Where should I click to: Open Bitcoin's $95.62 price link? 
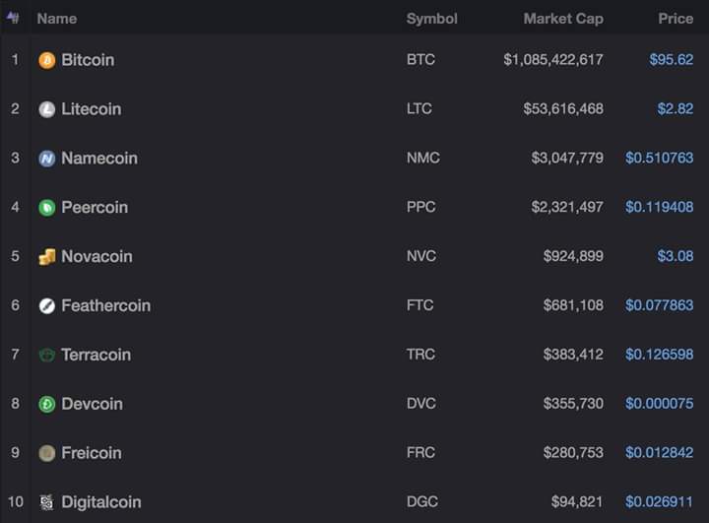(672, 60)
